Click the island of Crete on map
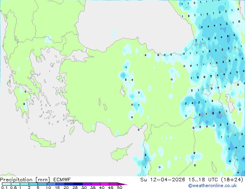This screenshot has width=245, height=189. (x=43, y=141)
